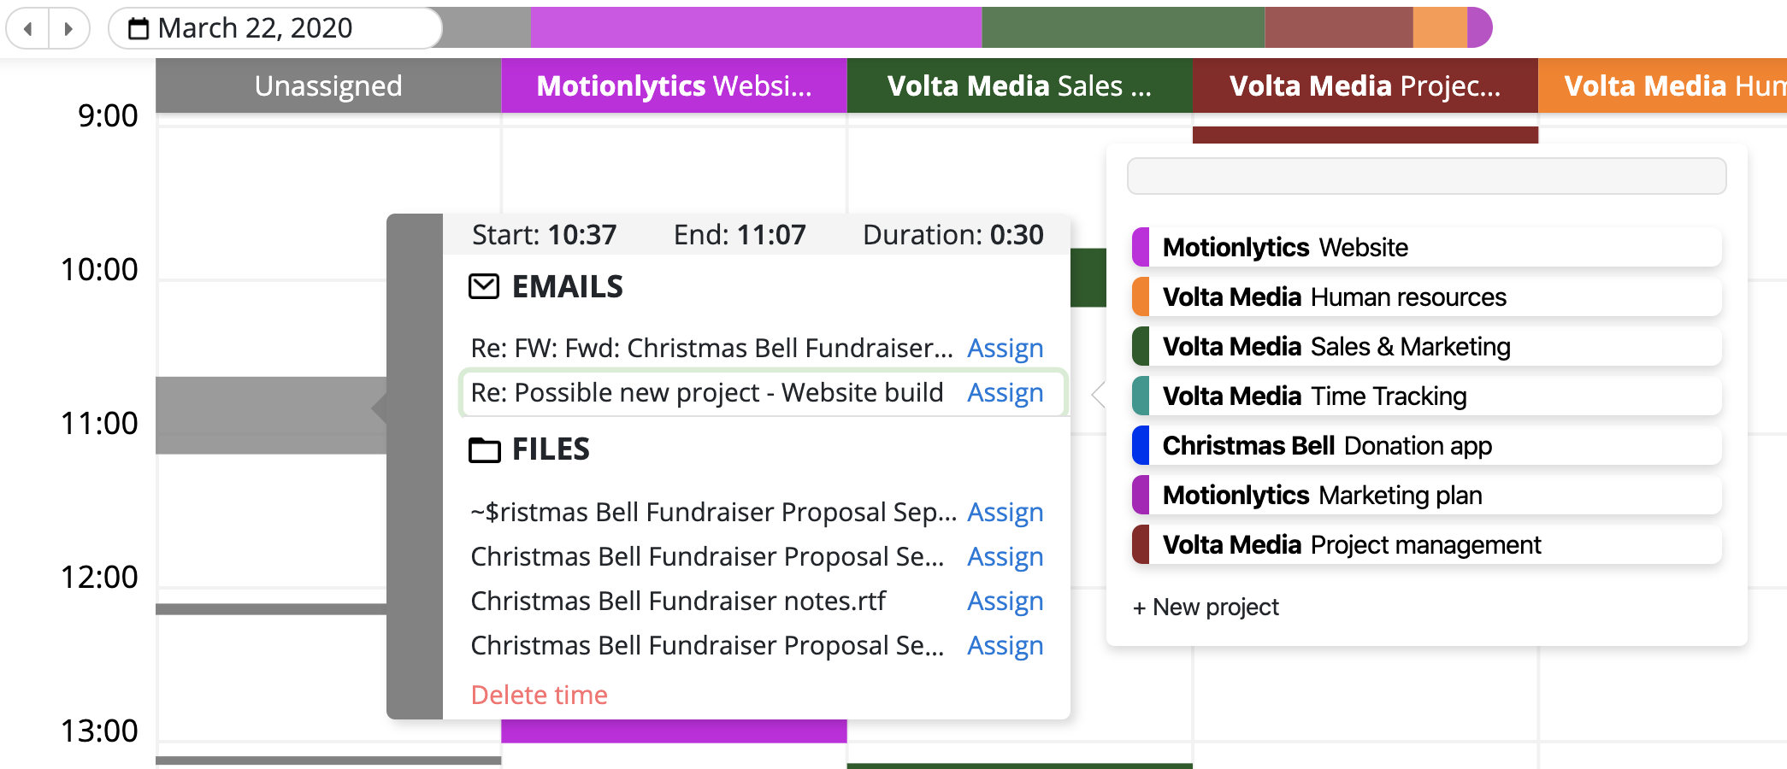The width and height of the screenshot is (1787, 769).
Task: Click the envelope icon next to EMAILS
Action: (484, 286)
